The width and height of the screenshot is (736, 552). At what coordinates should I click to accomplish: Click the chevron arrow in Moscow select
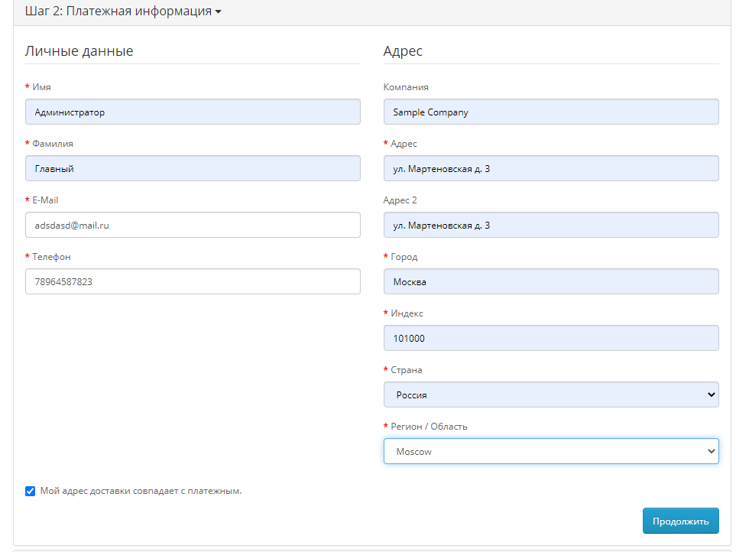click(711, 452)
